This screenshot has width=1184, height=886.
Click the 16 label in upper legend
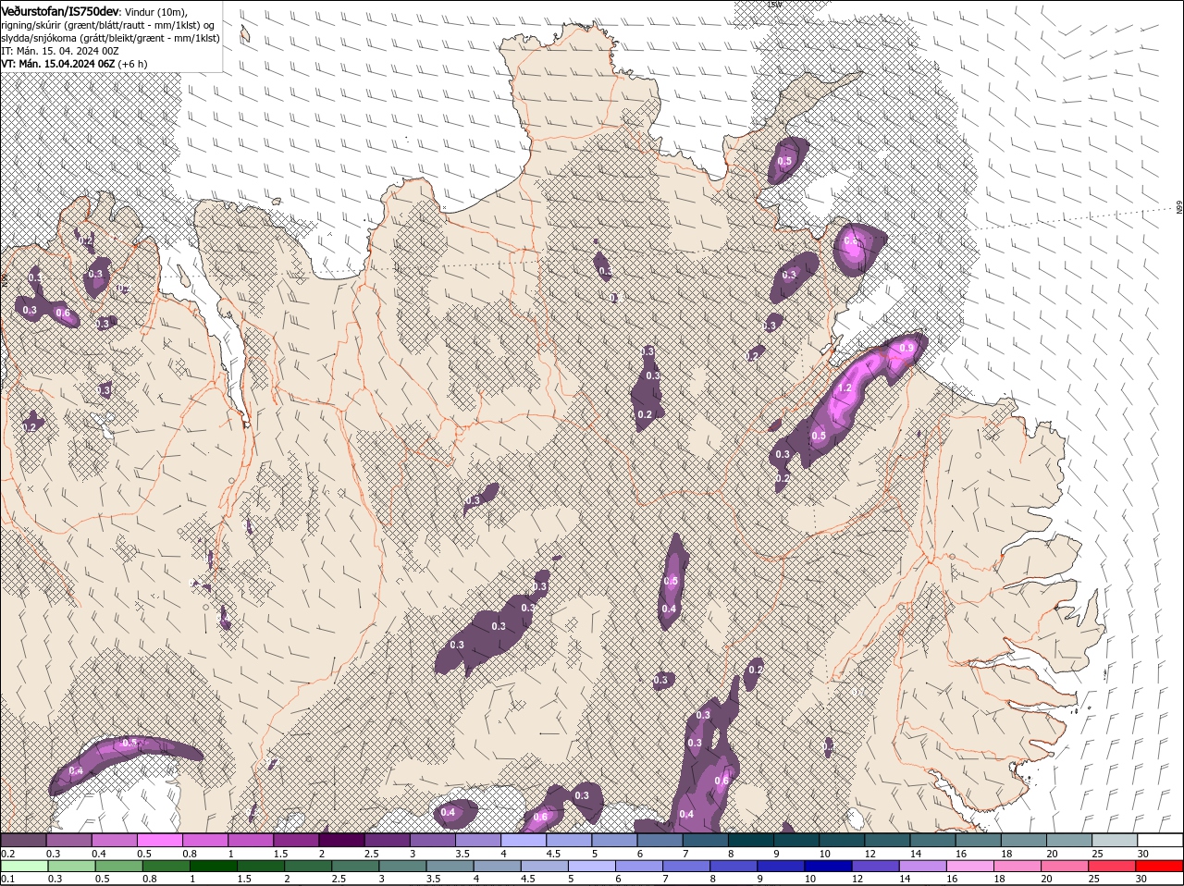pyautogui.click(x=961, y=854)
